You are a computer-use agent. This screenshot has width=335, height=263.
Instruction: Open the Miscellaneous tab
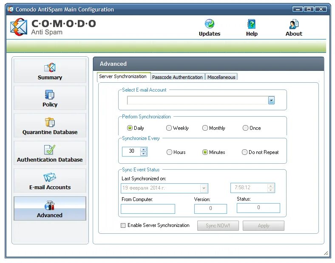point(221,77)
